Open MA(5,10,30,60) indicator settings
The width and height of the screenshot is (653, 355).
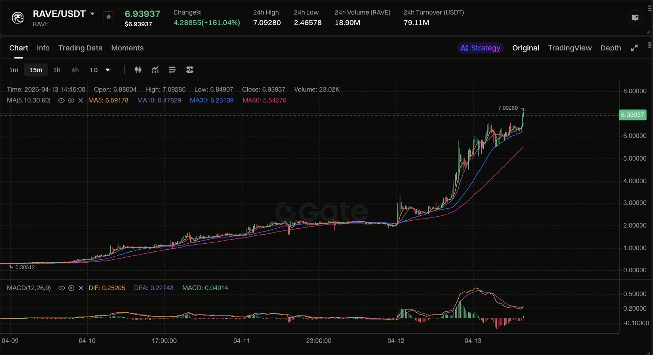click(x=71, y=100)
